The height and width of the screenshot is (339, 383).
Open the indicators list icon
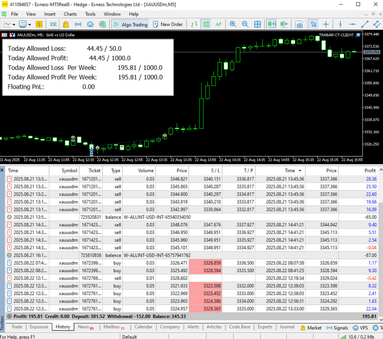23,24
